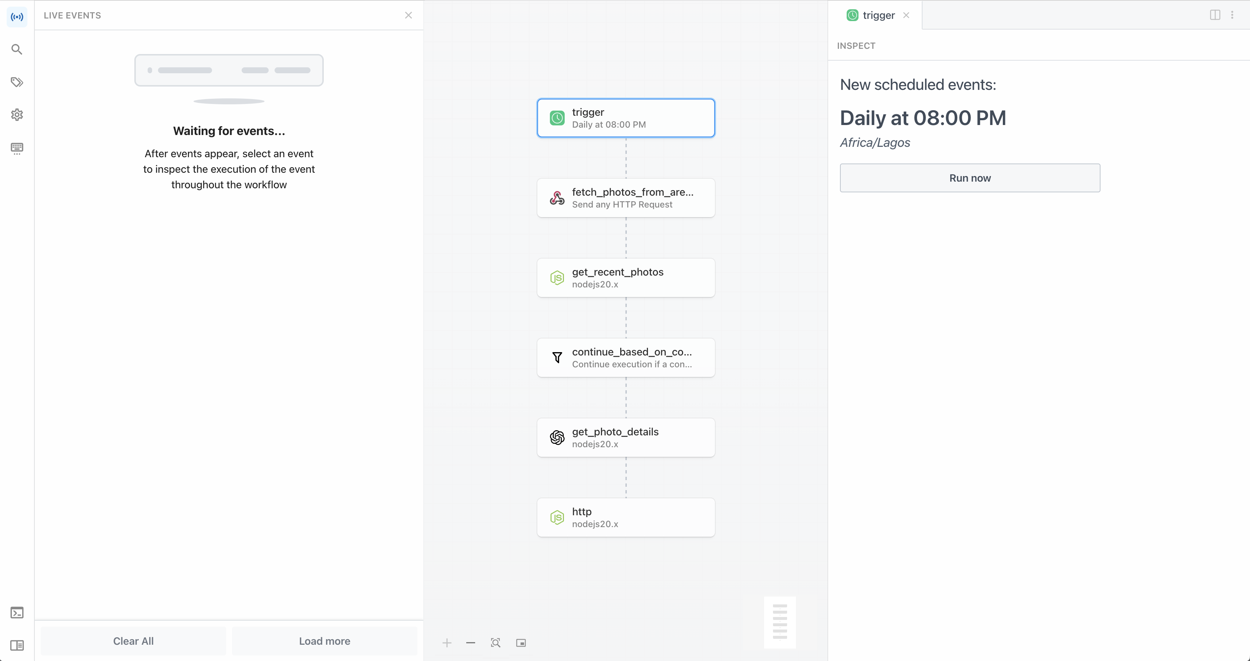Select the tags icon in the left sidebar

[17, 82]
